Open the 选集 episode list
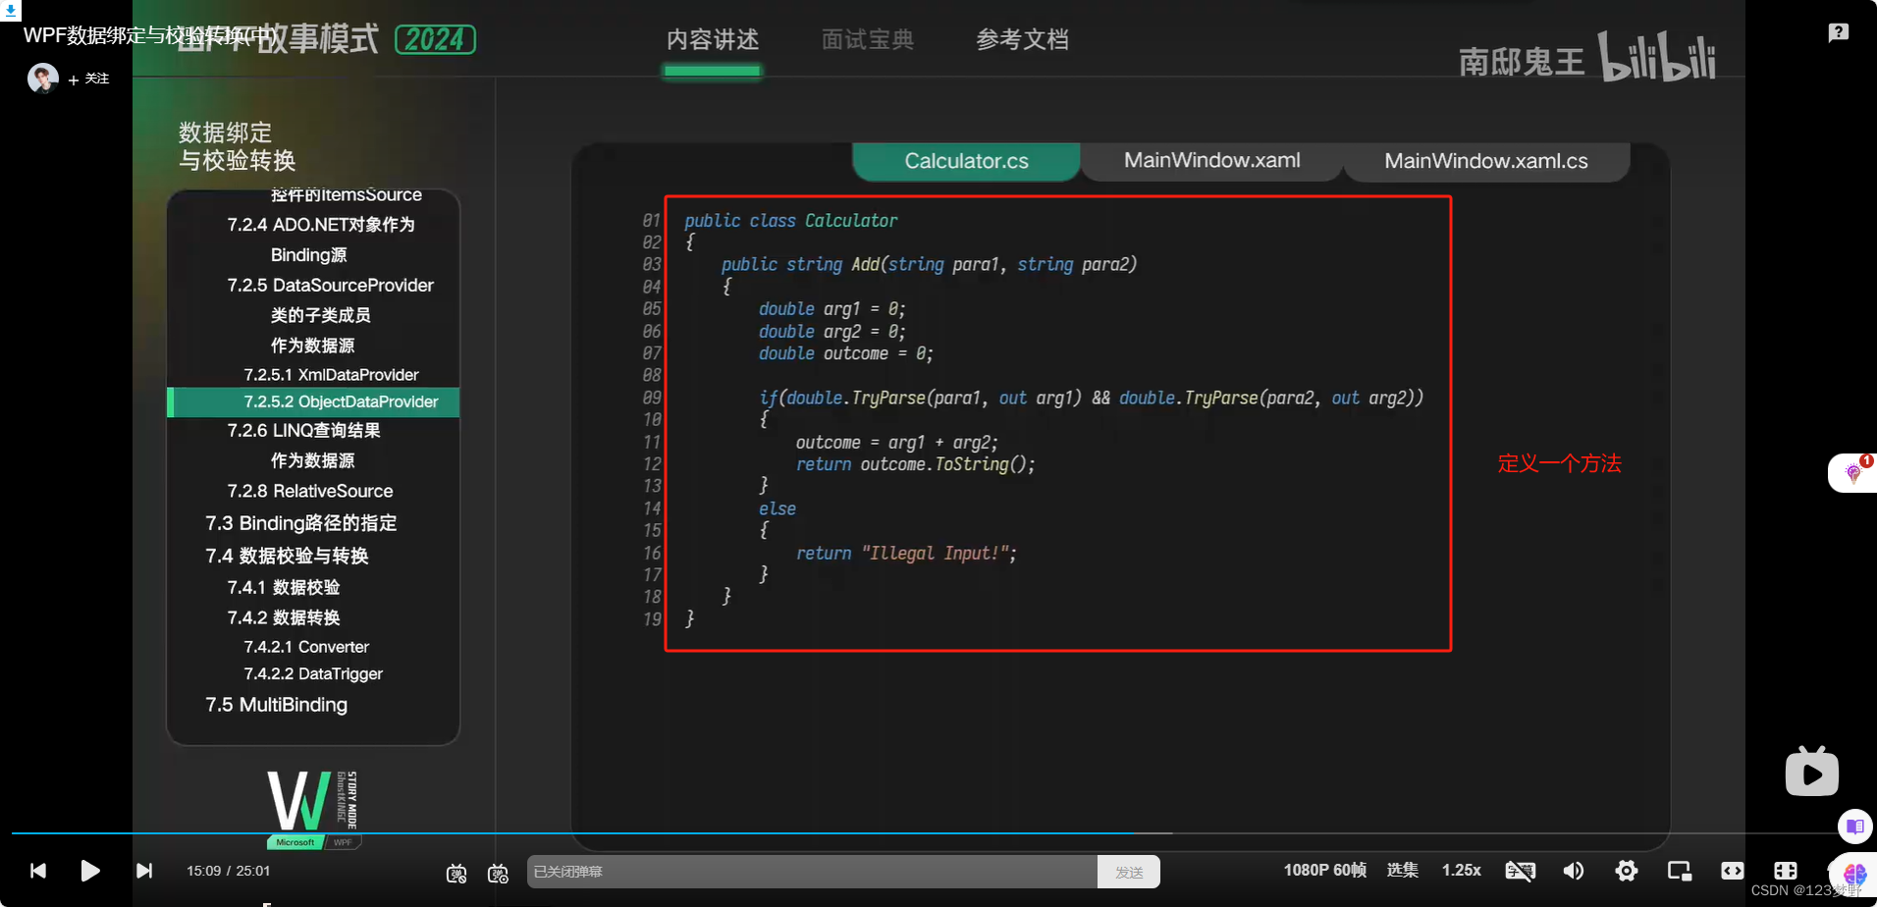Viewport: 1877px width, 907px height. click(x=1402, y=870)
